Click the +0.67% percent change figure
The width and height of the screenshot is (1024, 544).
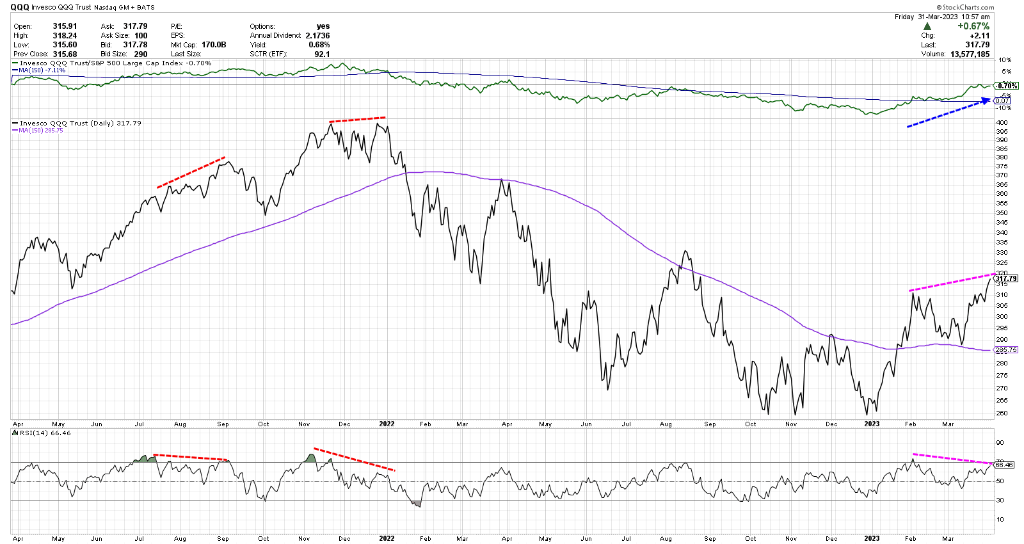coord(973,26)
